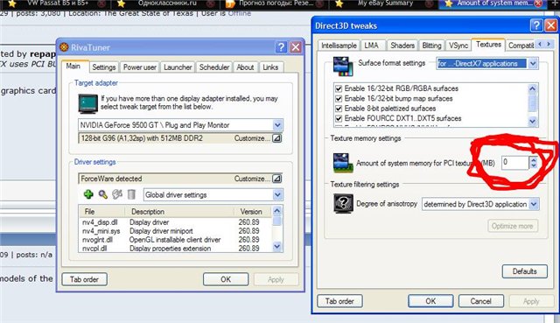Screen dimensions: 560x323
Task: Click the edit profile icon beside magnifier
Action: click(x=117, y=194)
